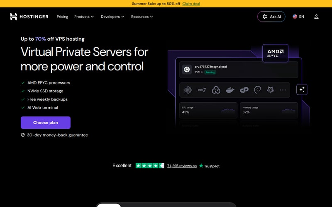Click the Summer Sale banner text
The height and width of the screenshot is (207, 332).
click(x=156, y=4)
